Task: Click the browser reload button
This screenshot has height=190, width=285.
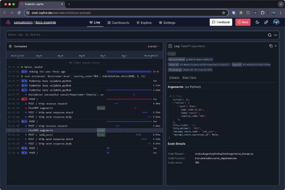Action: pyautogui.click(x=19, y=13)
